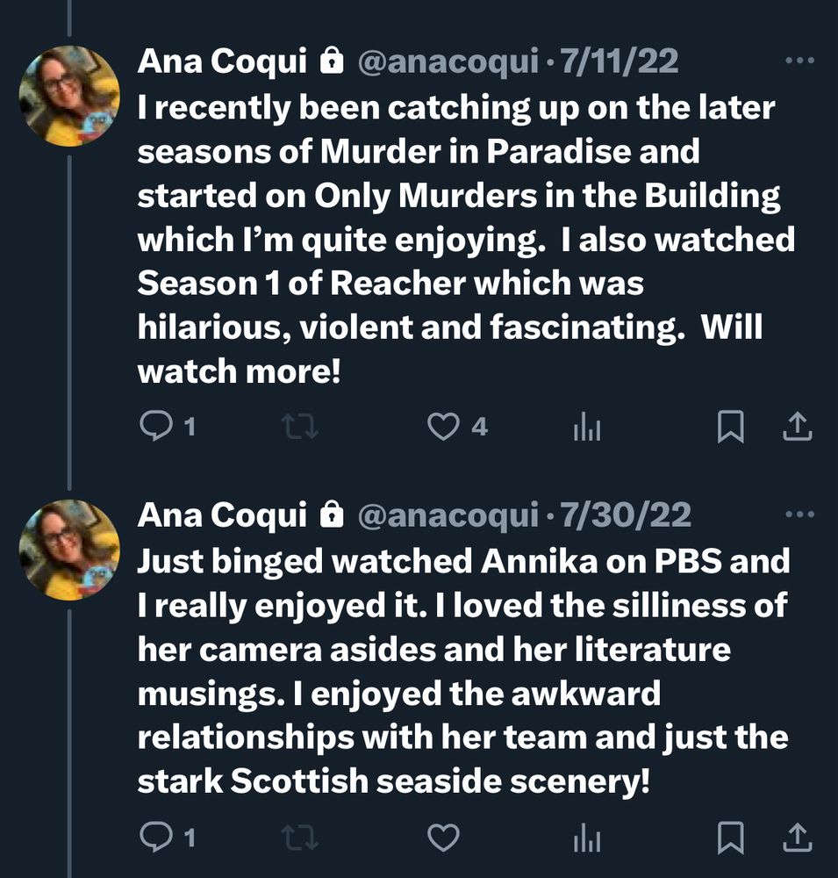Image resolution: width=838 pixels, height=878 pixels.
Task: Open Ana Coqui's avatar on second tweet
Action: pyautogui.click(x=69, y=550)
